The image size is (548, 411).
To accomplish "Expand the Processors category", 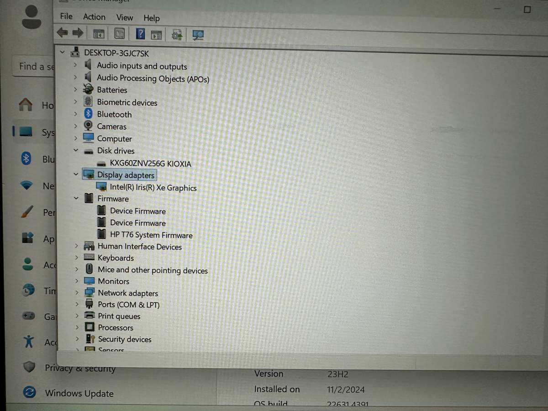I will [76, 327].
